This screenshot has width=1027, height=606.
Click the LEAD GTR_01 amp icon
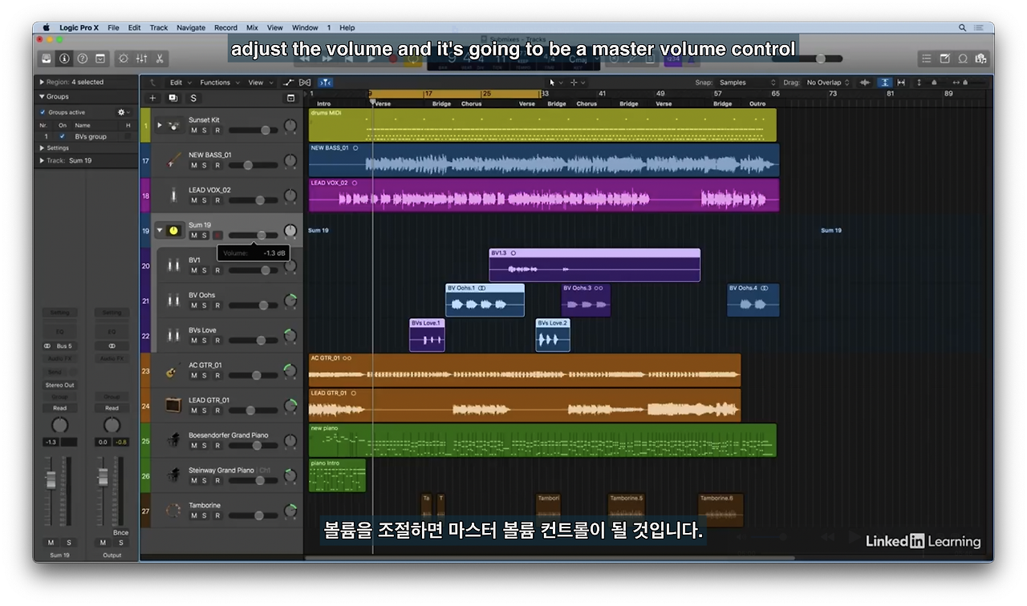pyautogui.click(x=173, y=406)
